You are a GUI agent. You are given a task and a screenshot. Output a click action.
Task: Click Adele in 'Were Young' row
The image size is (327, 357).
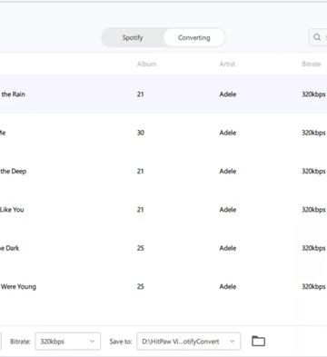228,286
